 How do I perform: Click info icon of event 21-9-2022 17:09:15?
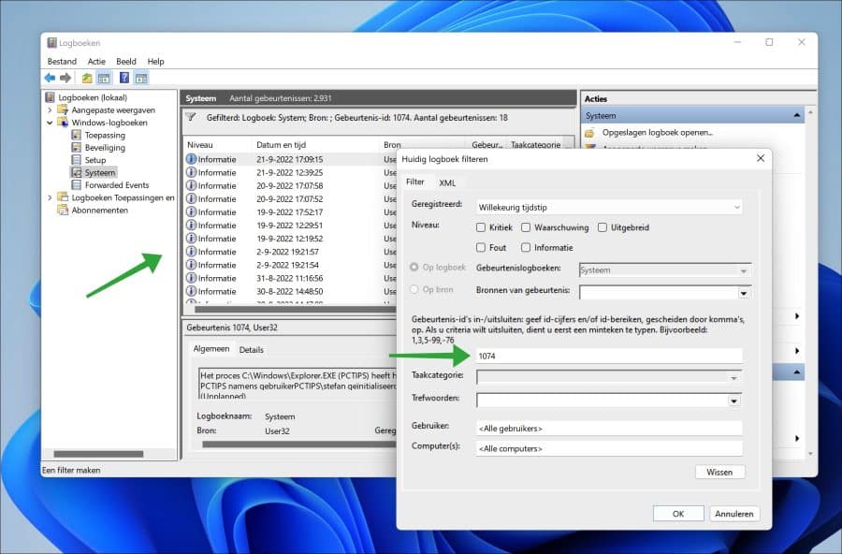(191, 159)
